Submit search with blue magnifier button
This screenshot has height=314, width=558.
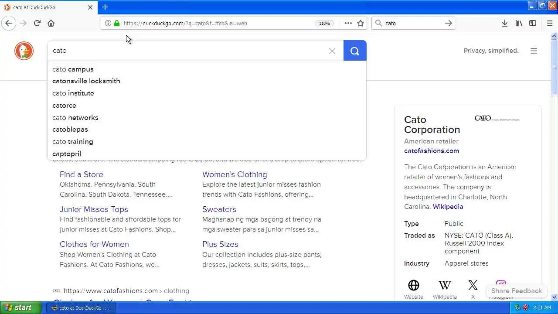pyautogui.click(x=355, y=51)
